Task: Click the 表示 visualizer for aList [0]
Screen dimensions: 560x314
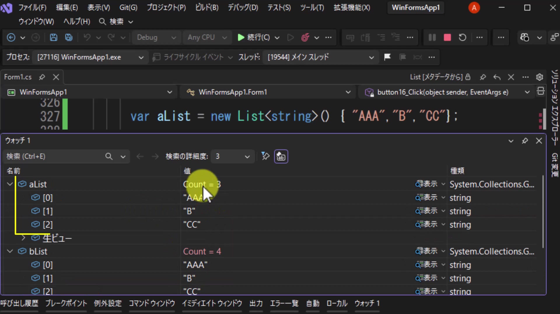Action: coord(426,198)
